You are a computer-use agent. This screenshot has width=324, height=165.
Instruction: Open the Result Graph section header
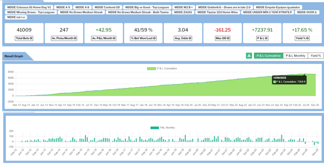click(x=14, y=56)
